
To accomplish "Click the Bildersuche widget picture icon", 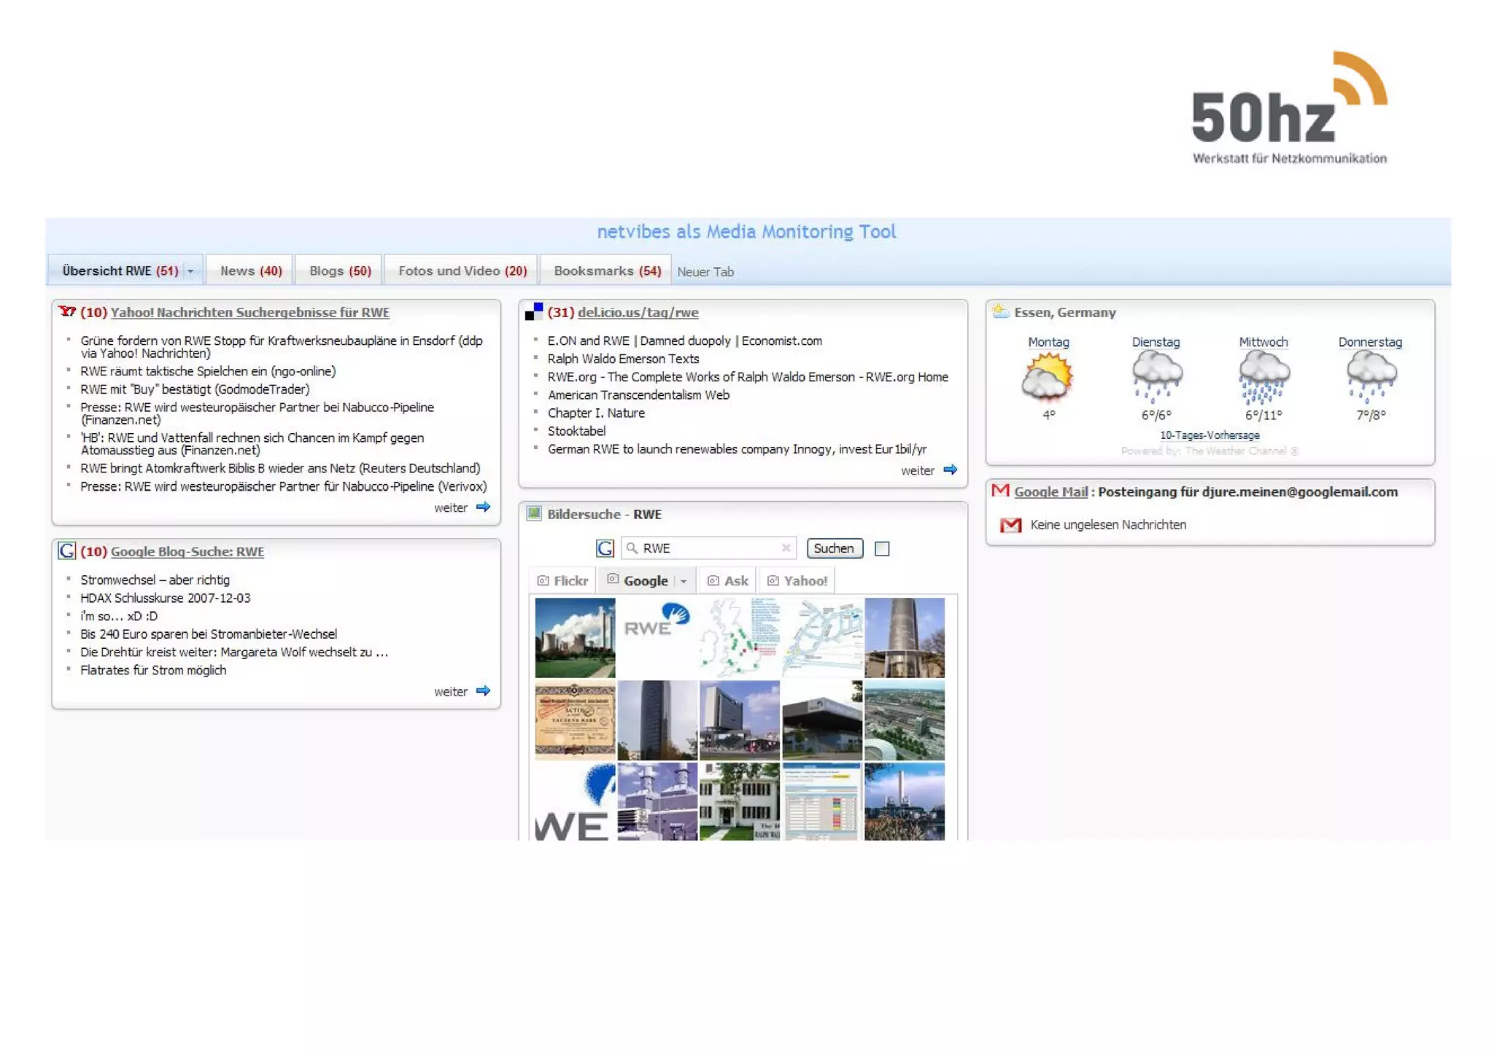I will coord(535,513).
